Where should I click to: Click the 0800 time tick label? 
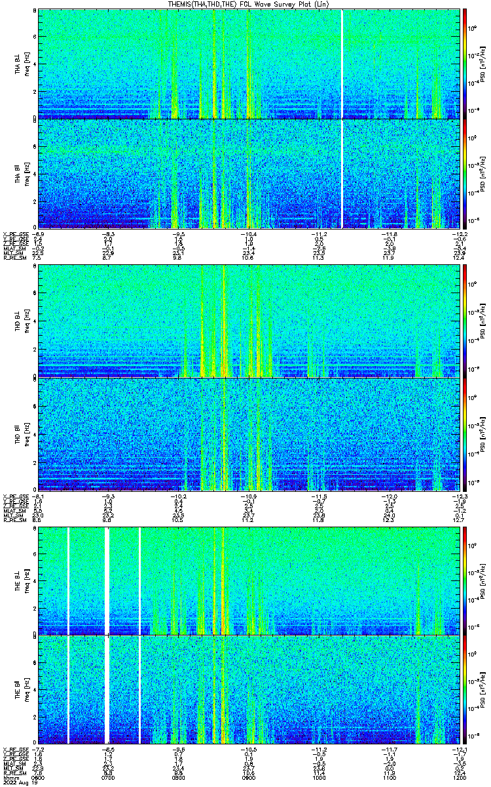tap(179, 777)
